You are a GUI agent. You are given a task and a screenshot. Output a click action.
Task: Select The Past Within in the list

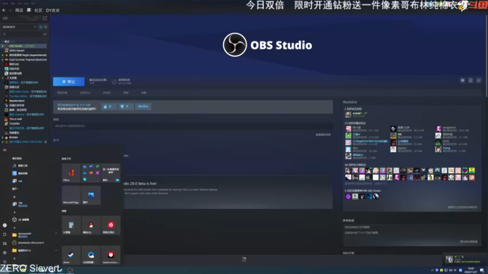(x=24, y=96)
